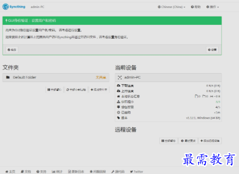239x174 pixels.
Task: Open 源代码 source code link in footer
Action: click(118, 172)
